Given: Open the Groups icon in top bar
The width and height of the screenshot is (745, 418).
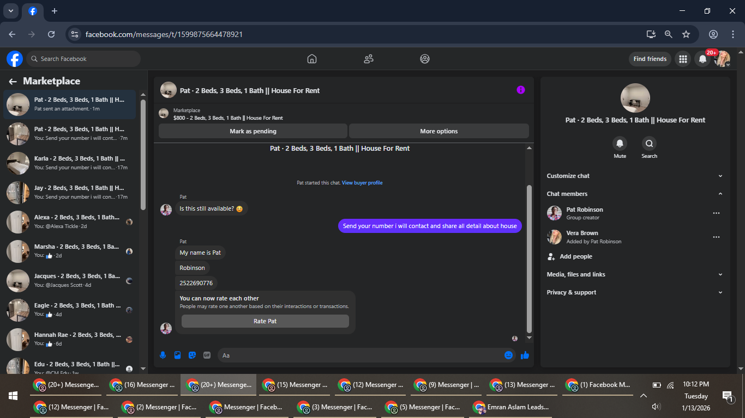Looking at the screenshot, I should [425, 59].
